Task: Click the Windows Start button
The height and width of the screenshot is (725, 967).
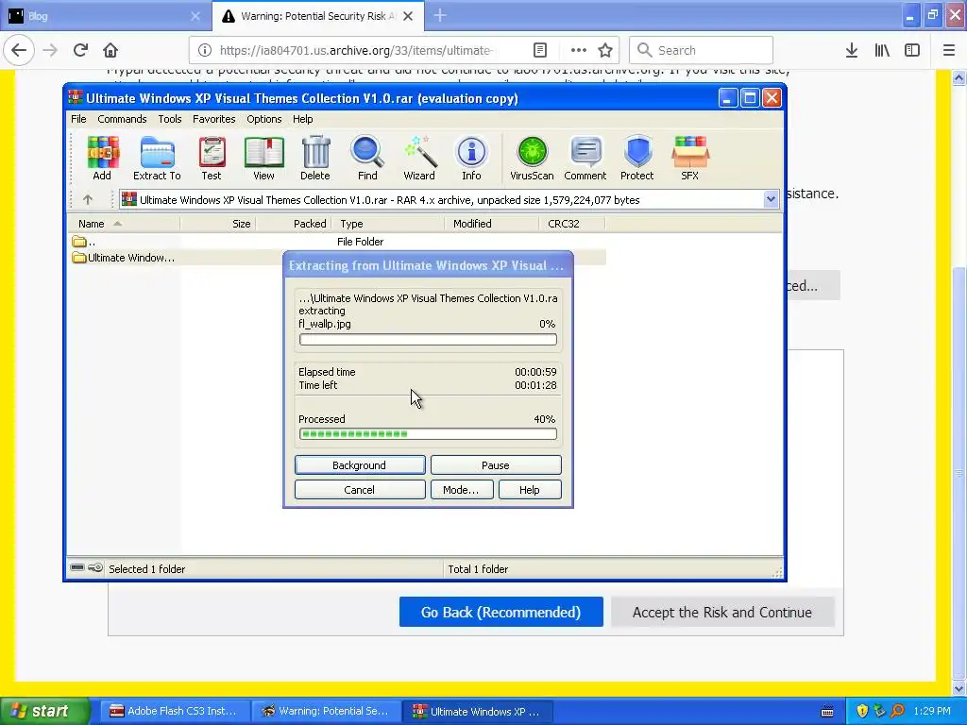Action: [44, 711]
